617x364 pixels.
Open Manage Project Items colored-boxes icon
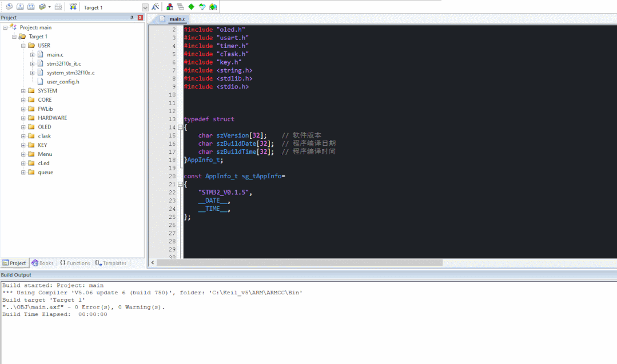(x=170, y=7)
